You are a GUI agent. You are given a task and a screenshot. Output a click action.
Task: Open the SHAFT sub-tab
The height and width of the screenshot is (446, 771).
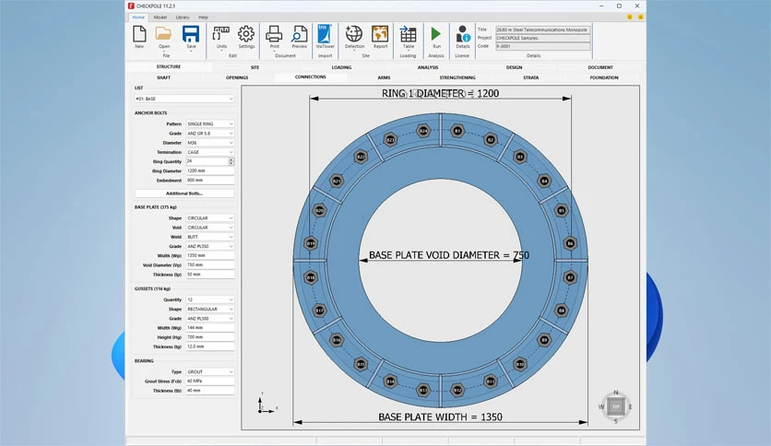(164, 77)
